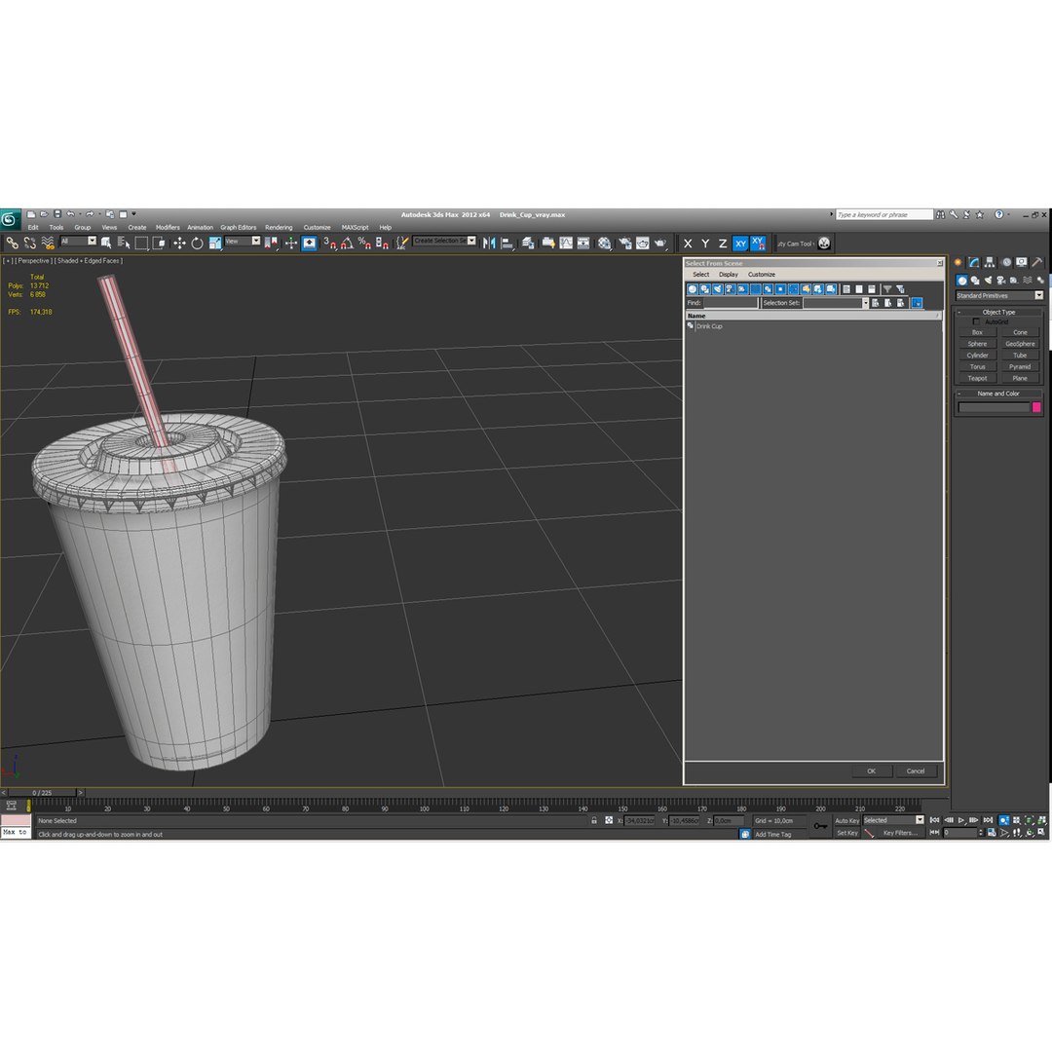This screenshot has width=1052, height=1052.
Task: Open Display menu in Select From Scene
Action: (729, 275)
